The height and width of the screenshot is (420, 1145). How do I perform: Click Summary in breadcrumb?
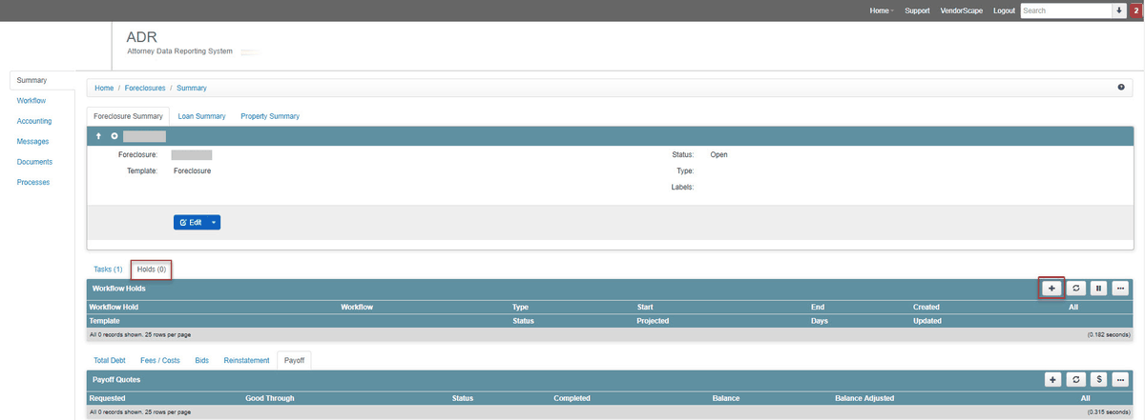pos(191,88)
